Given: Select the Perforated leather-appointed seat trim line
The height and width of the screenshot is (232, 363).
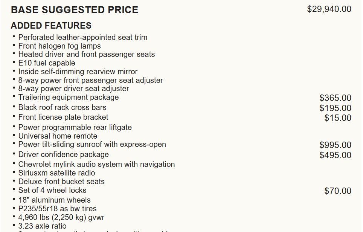Looking at the screenshot, I should pos(83,37).
